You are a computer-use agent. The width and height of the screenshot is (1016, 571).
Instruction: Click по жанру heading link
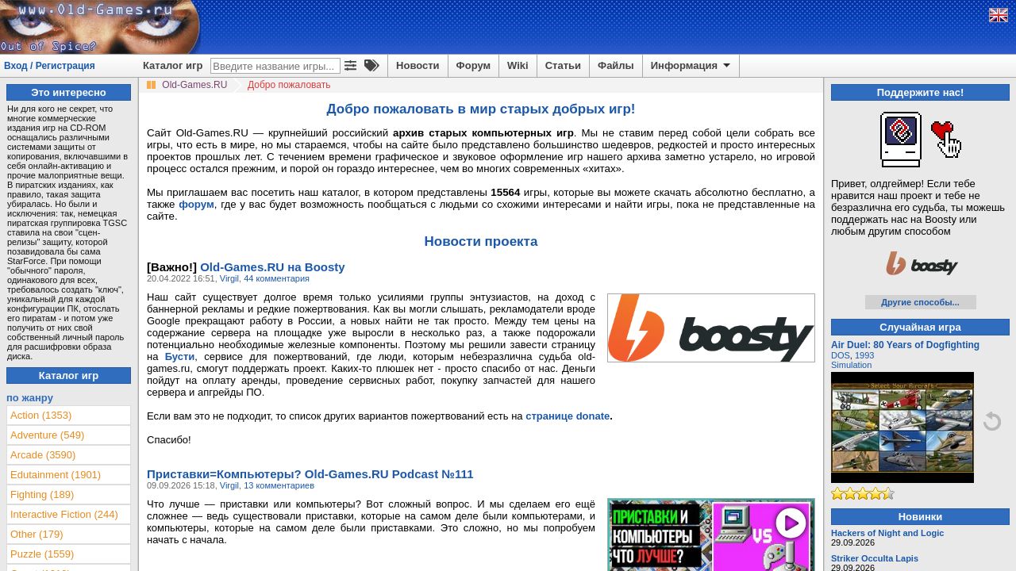click(x=30, y=398)
